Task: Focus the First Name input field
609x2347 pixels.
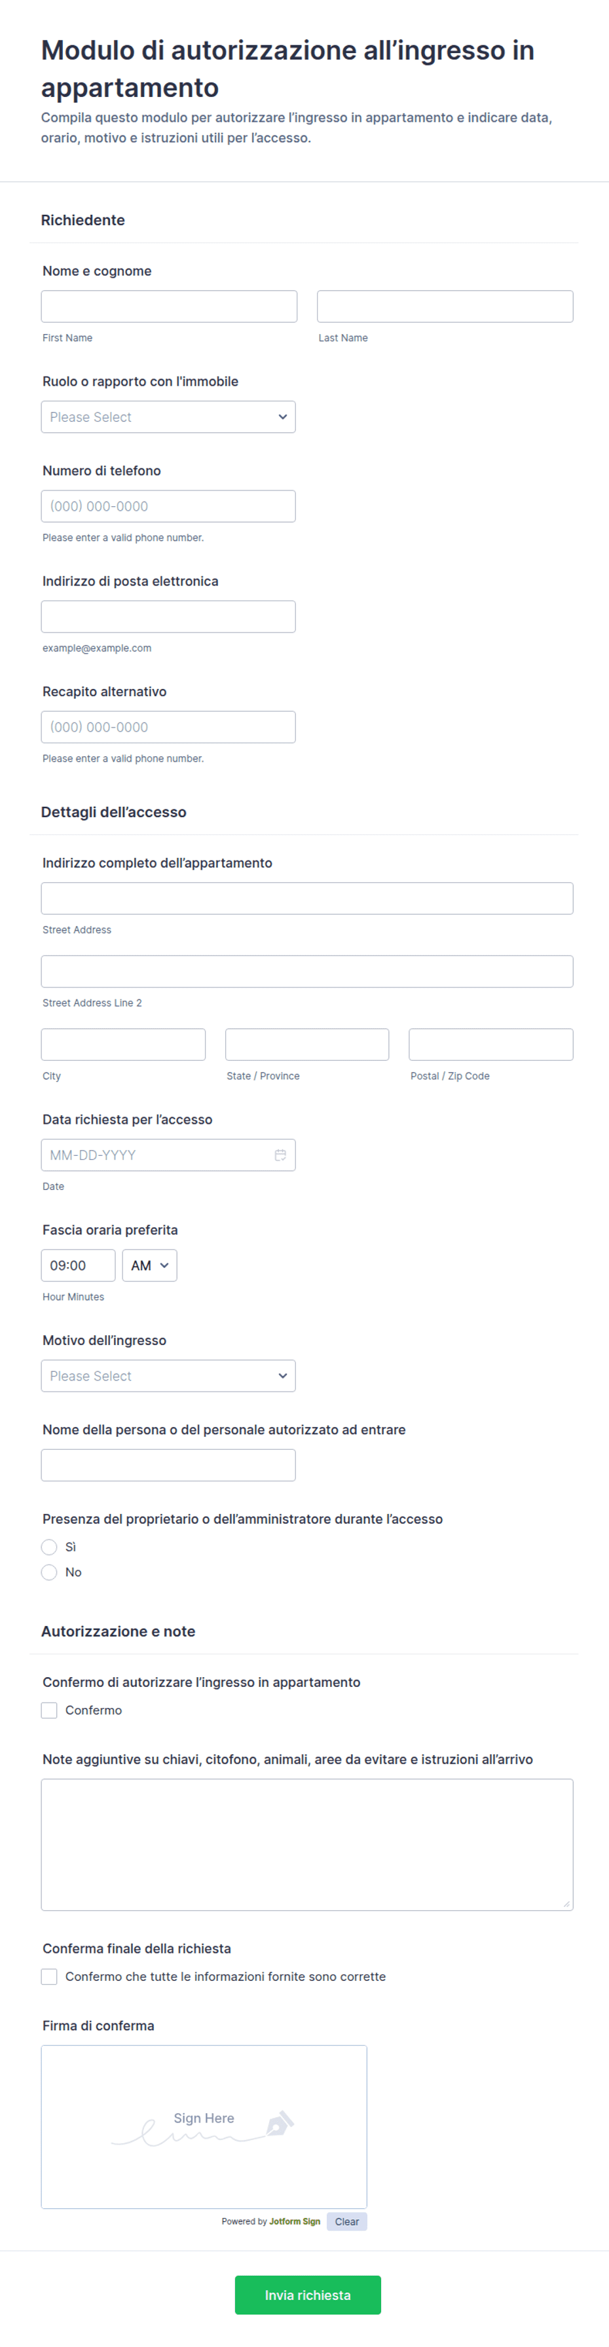Action: (170, 306)
